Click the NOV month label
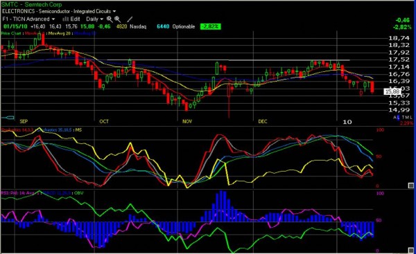Image resolution: width=416 pixels, height=254 pixels. [187, 122]
